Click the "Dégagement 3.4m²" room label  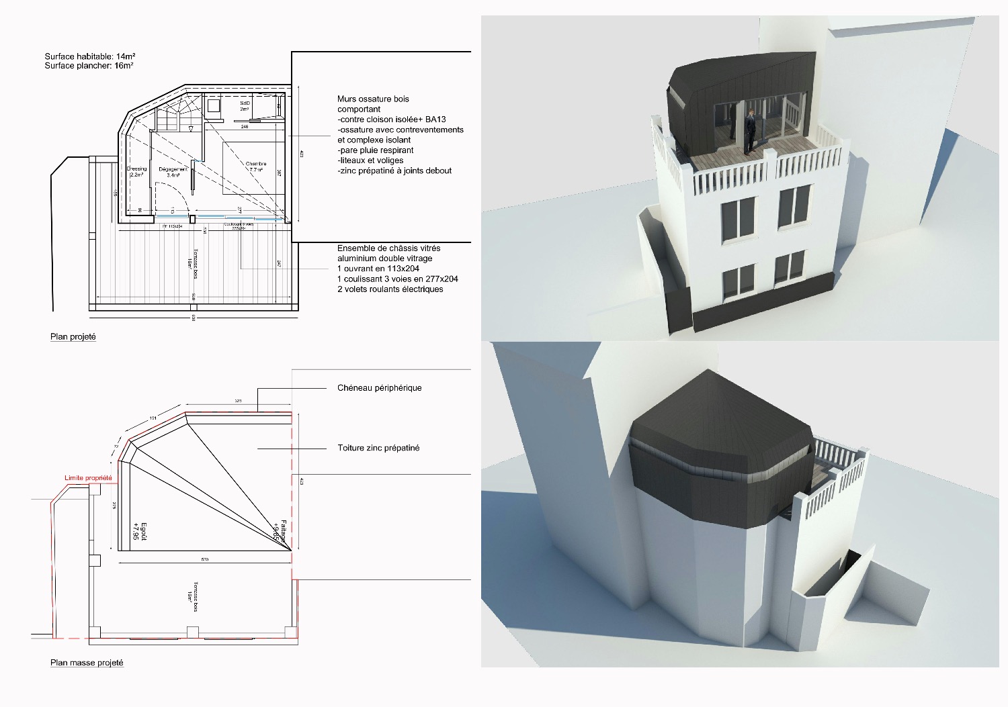click(173, 172)
